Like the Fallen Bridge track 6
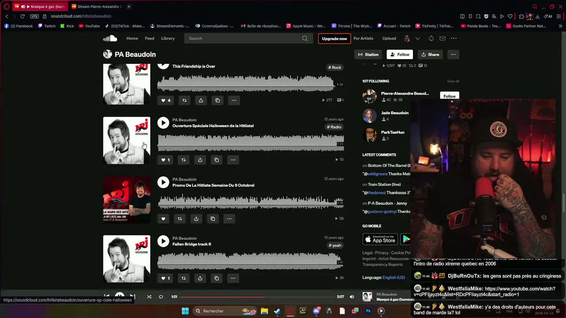The height and width of the screenshot is (318, 566). [165, 278]
